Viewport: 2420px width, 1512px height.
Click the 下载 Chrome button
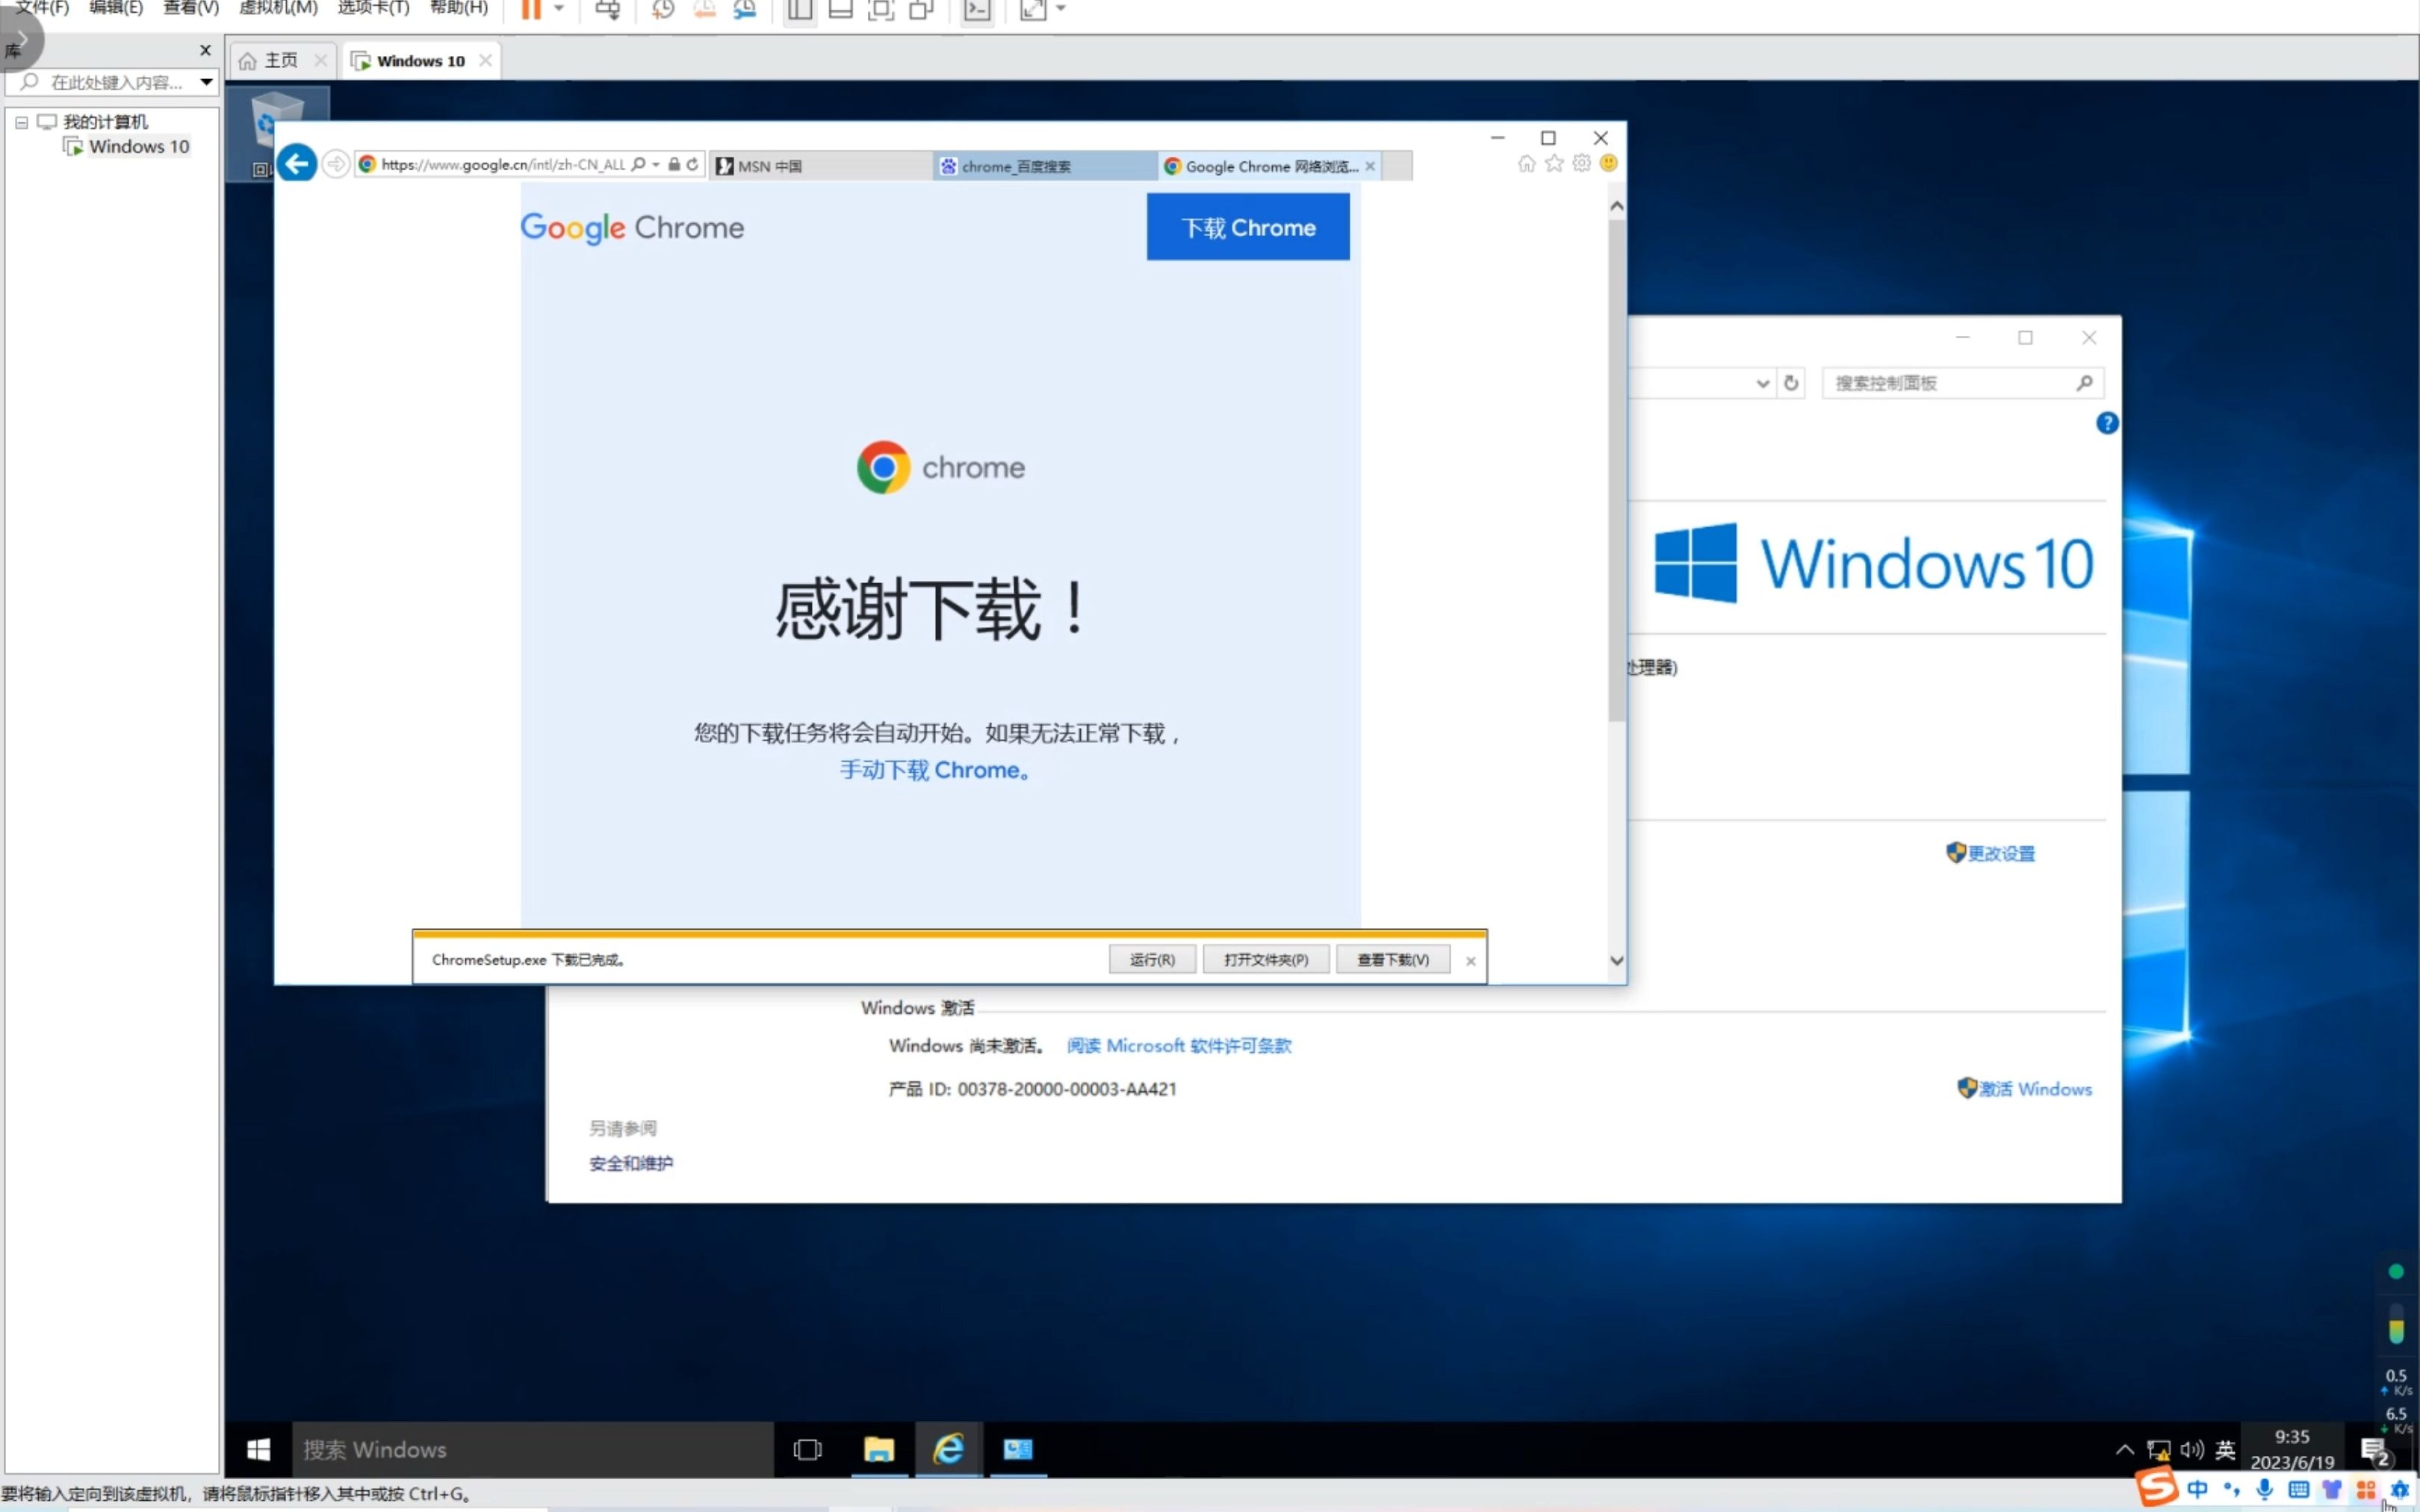tap(1248, 227)
